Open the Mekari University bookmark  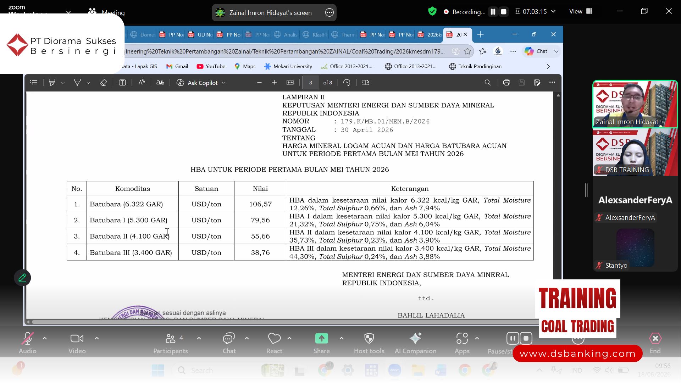click(288, 66)
